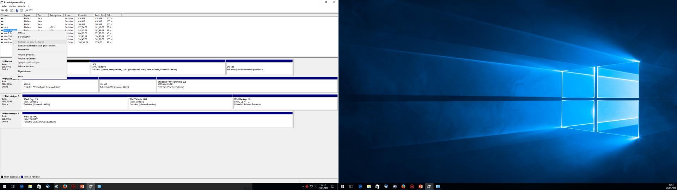The image size is (677, 190).
Task: Click the Forward arrow in Datenträgerverwaltung toolbar
Action: point(6,10)
